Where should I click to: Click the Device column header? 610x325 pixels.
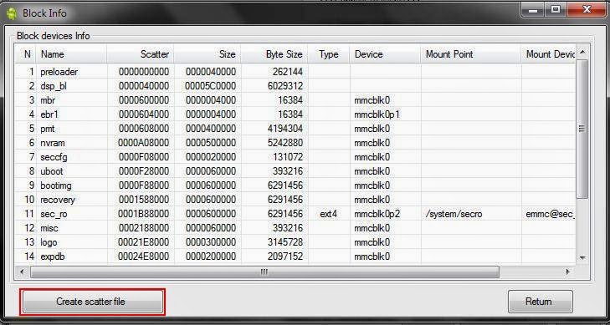(385, 54)
